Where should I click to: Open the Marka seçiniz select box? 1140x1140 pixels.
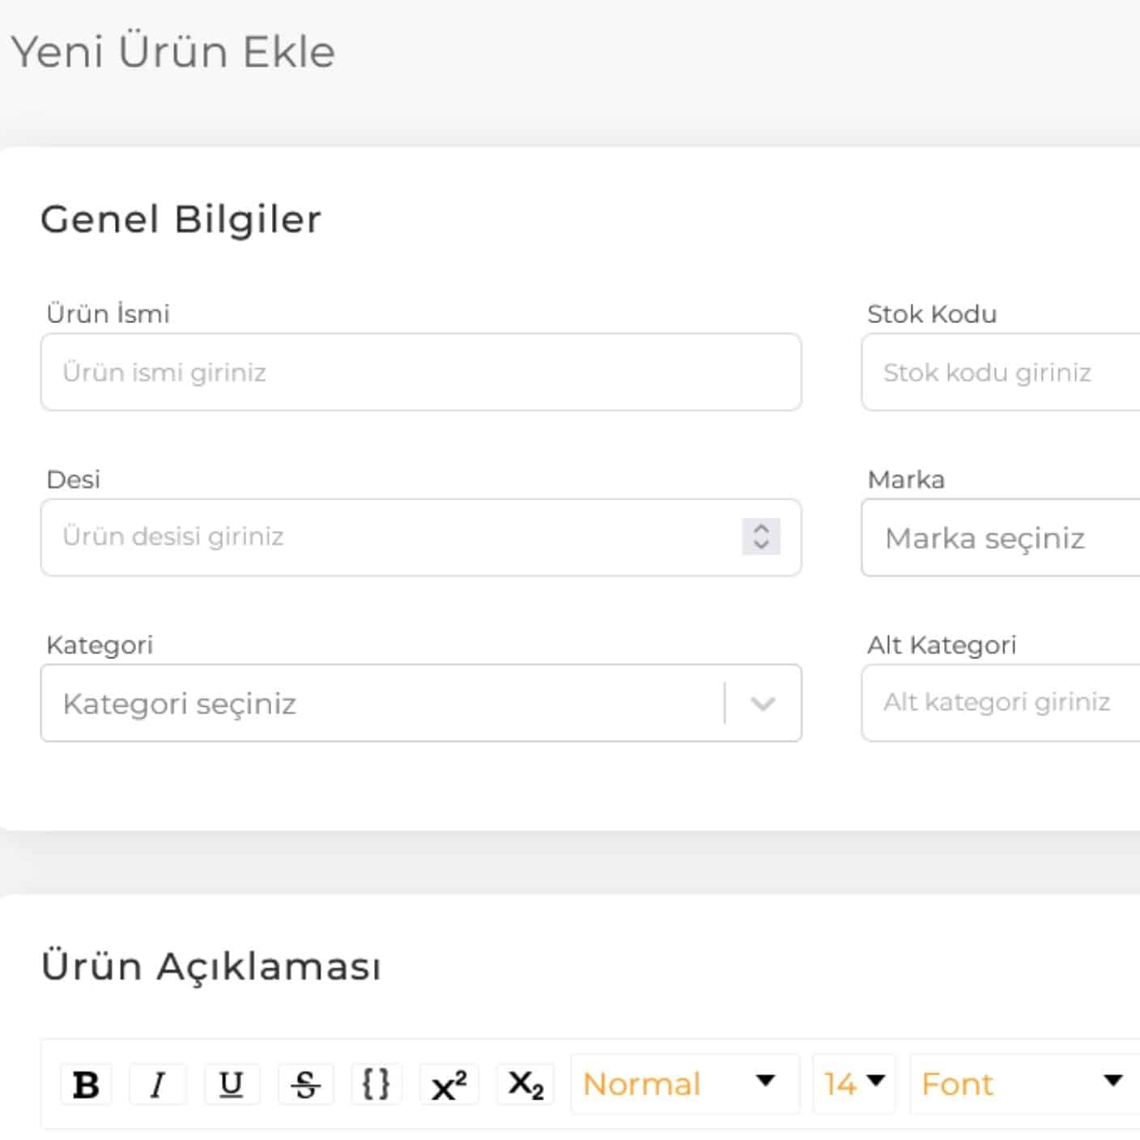[1001, 538]
